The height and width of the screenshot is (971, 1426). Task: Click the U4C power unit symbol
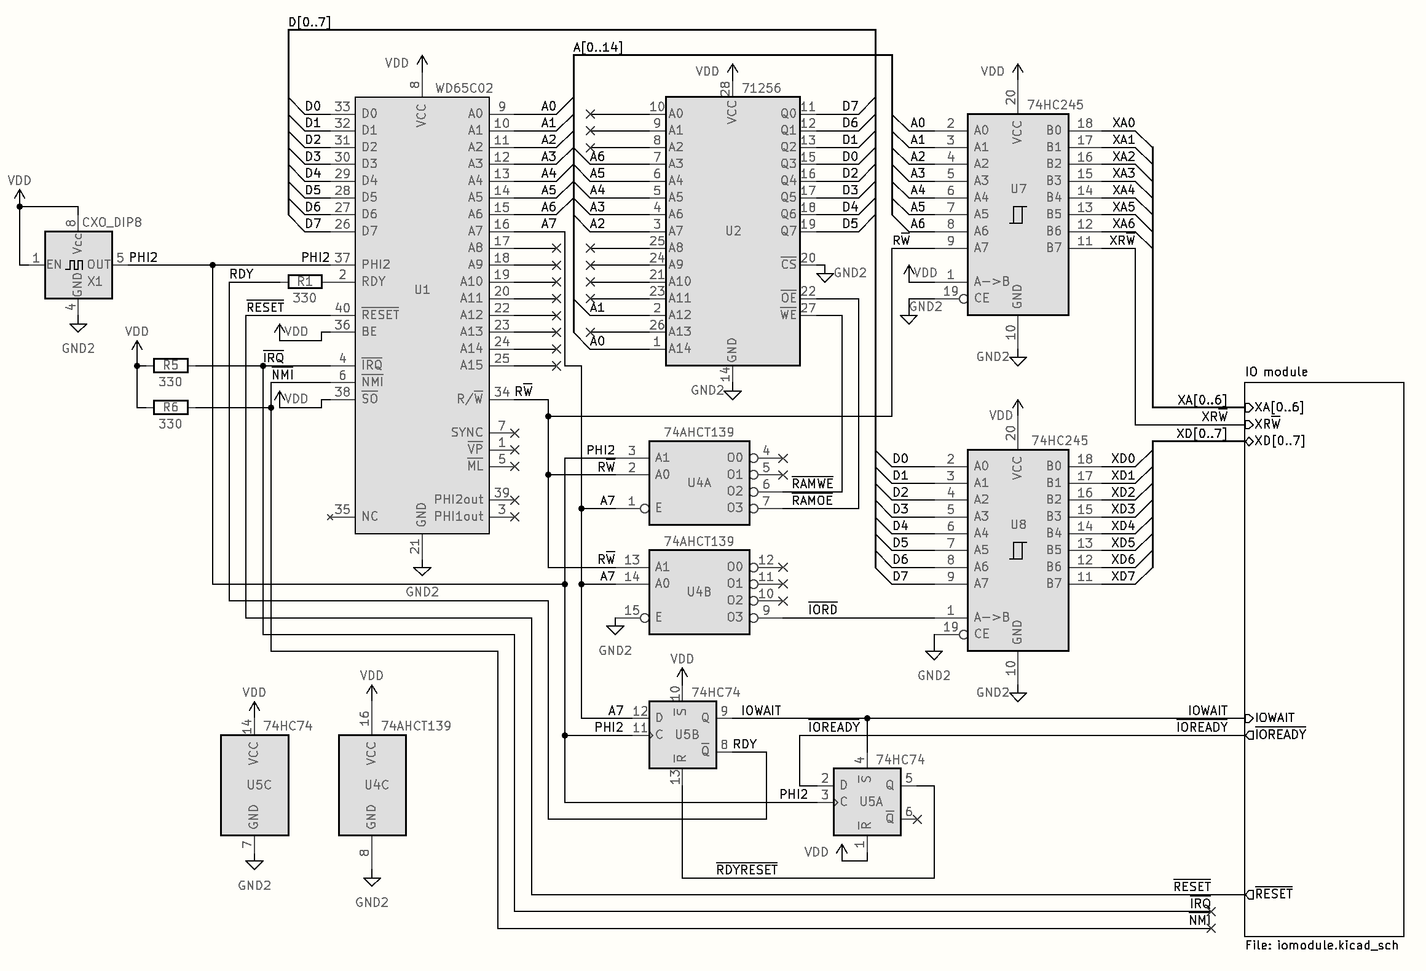(372, 785)
